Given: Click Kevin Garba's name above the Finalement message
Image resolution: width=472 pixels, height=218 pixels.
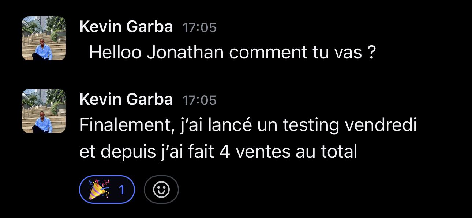Looking at the screenshot, I should click(126, 100).
